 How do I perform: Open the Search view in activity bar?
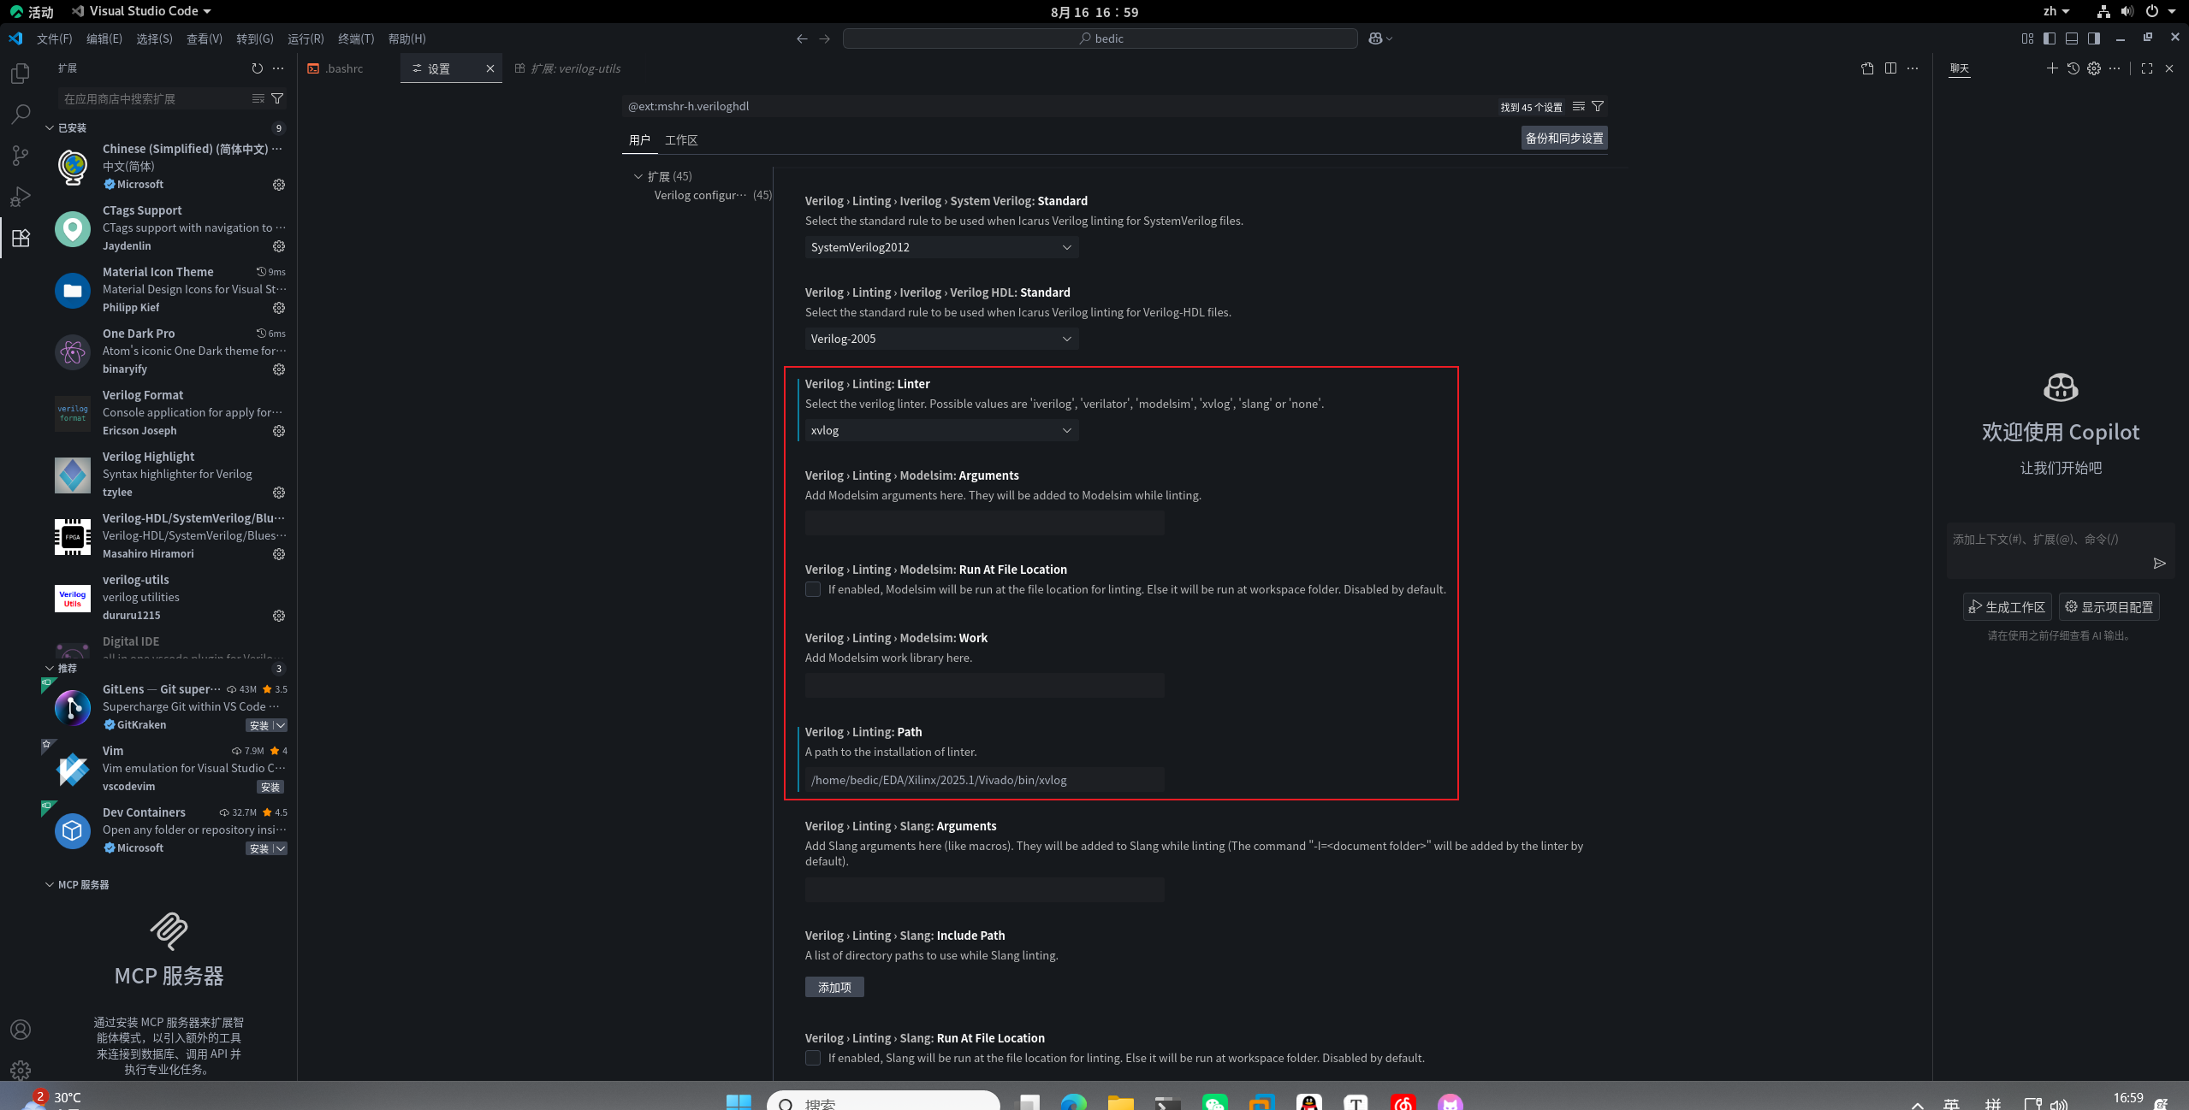[x=21, y=115]
